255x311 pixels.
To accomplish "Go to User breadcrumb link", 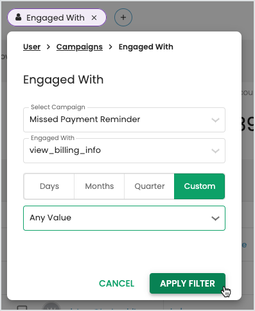I will pyautogui.click(x=31, y=47).
